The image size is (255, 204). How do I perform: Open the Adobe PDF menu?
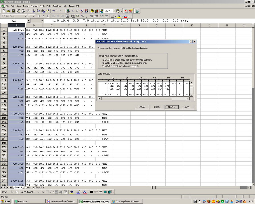click(x=74, y=6)
